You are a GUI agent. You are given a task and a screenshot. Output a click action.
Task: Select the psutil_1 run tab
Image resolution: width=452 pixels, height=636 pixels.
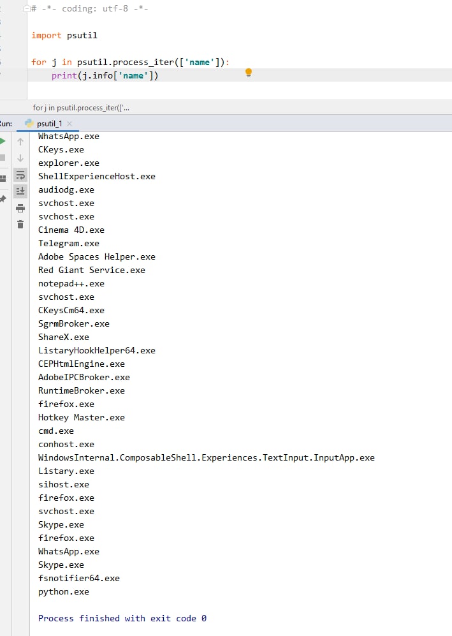tap(48, 124)
